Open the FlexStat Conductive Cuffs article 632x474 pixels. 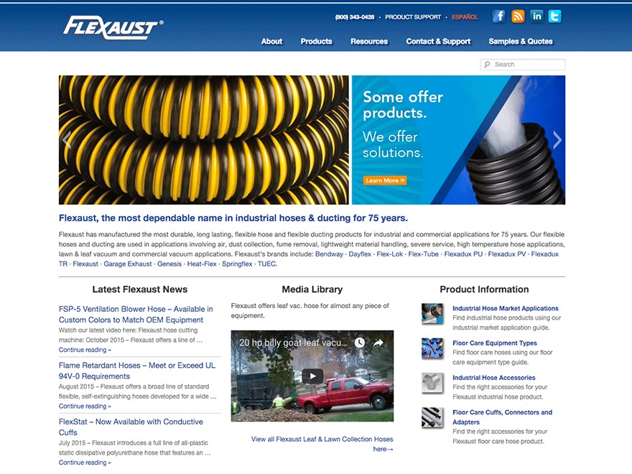[x=131, y=427]
